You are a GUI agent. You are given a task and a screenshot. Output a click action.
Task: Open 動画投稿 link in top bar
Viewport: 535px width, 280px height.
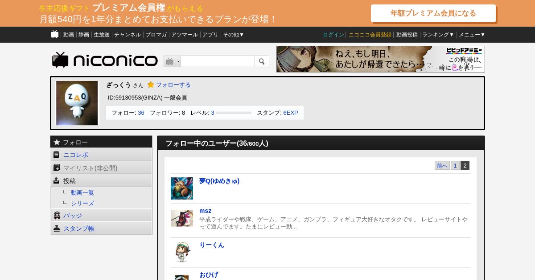[x=407, y=35]
